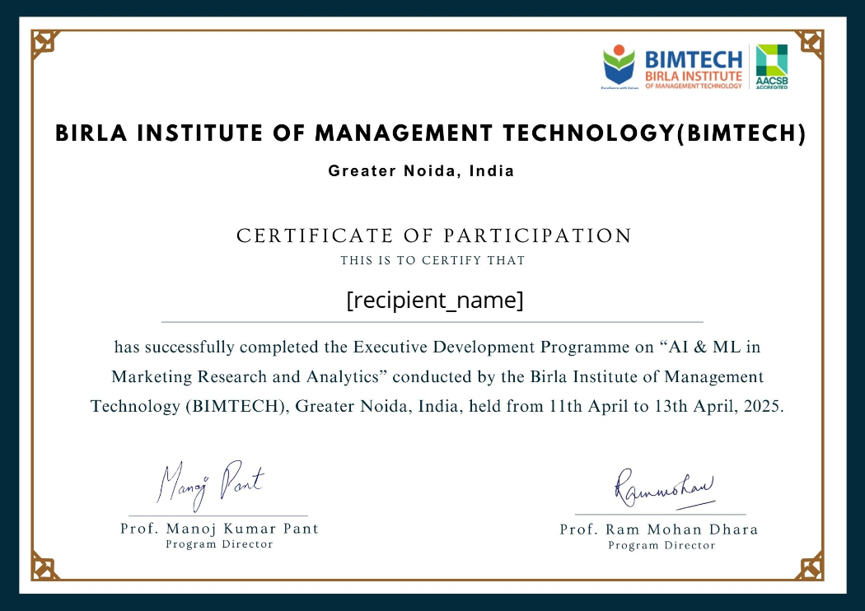This screenshot has width=865, height=611.
Task: Click "Program Director" under Prof. Ram Mohan Dhara
Action: point(662,545)
